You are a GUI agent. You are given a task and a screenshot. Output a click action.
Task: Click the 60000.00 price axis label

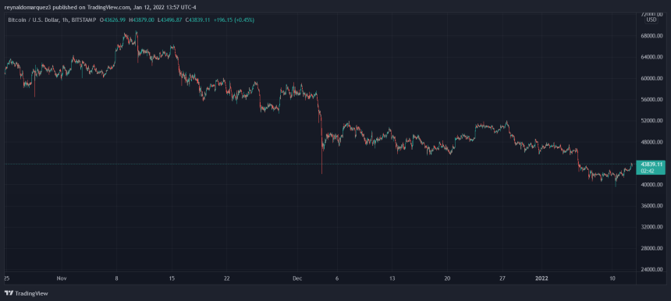pos(651,79)
